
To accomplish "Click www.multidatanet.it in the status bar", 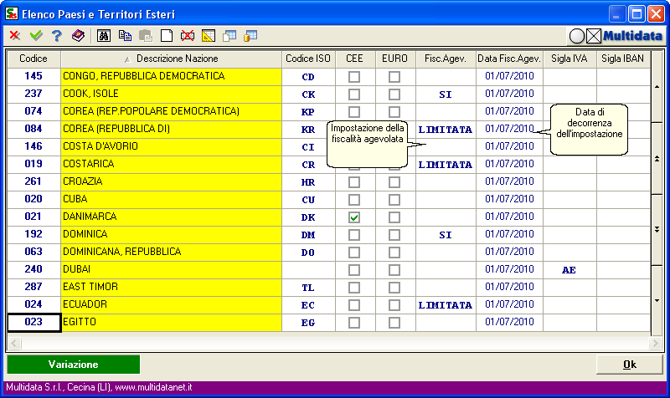I will (x=153, y=387).
